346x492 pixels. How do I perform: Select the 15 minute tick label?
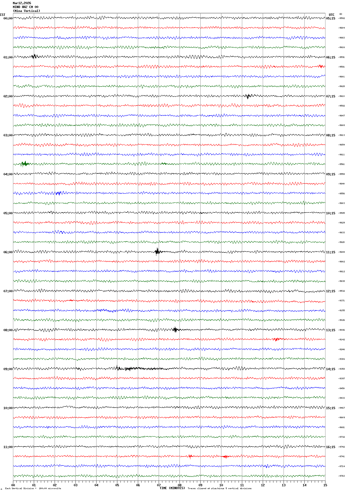(x=325, y=485)
